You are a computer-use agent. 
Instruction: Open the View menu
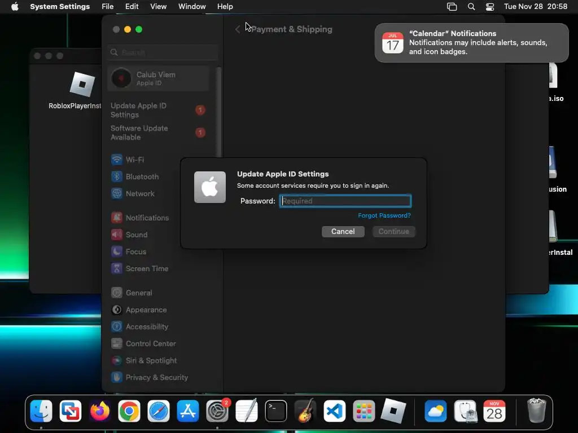pos(158,7)
